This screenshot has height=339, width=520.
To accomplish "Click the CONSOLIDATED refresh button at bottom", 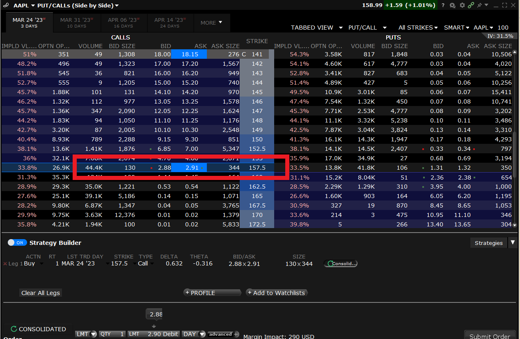I will [38, 329].
